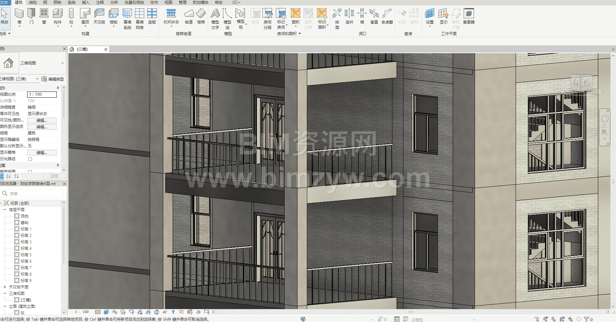This screenshot has width=616, height=322.
Task: Open the Structure (结构) ribbon tab
Action: (33, 3)
